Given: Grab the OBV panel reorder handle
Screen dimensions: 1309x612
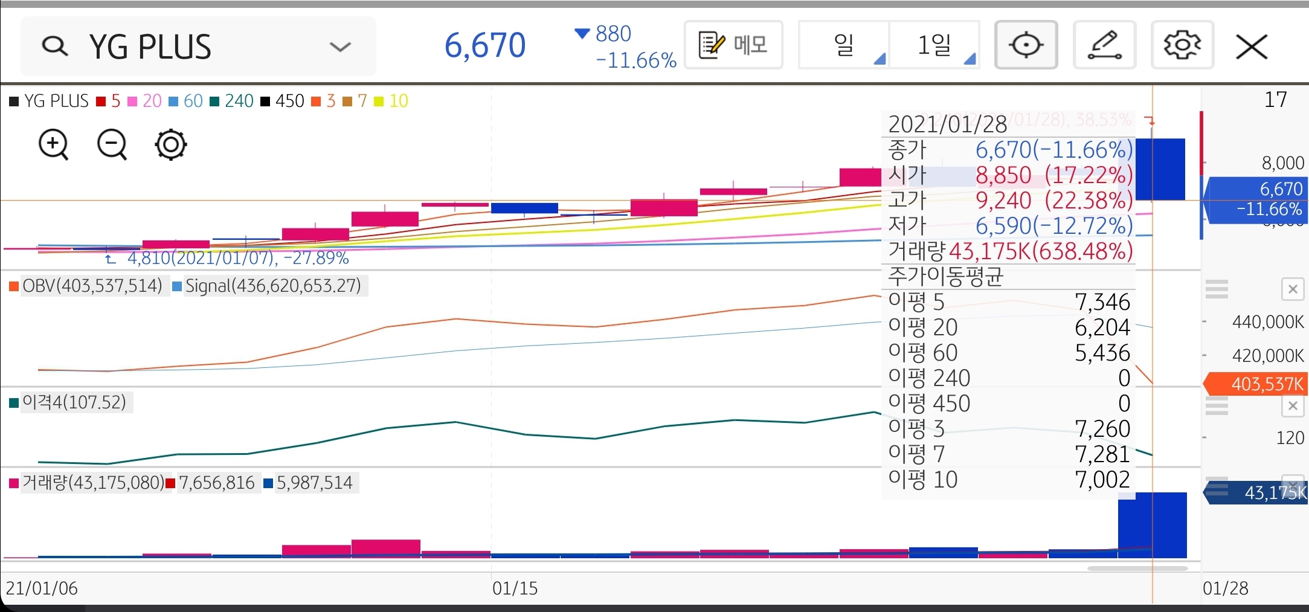Looking at the screenshot, I should click(x=1217, y=289).
